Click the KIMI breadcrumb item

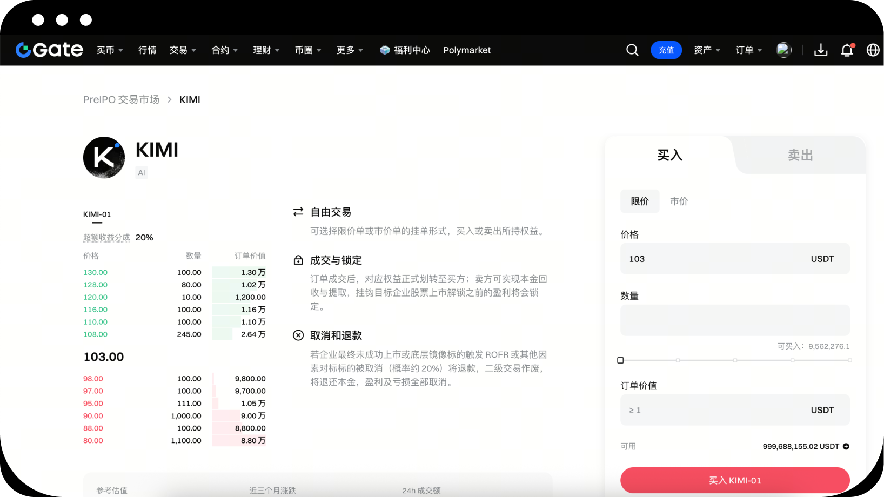coord(190,99)
